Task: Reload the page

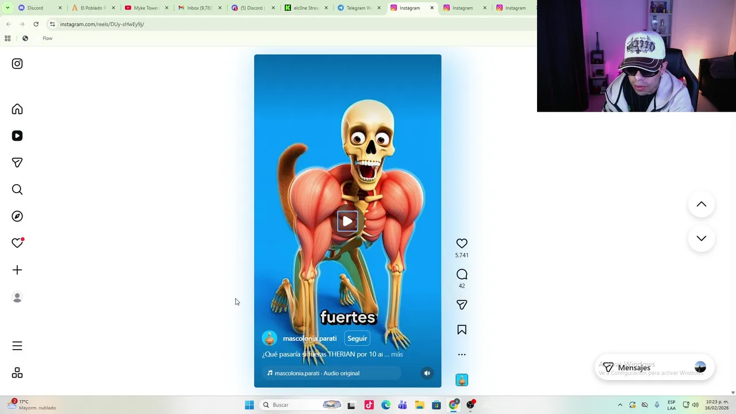Action: (x=36, y=24)
